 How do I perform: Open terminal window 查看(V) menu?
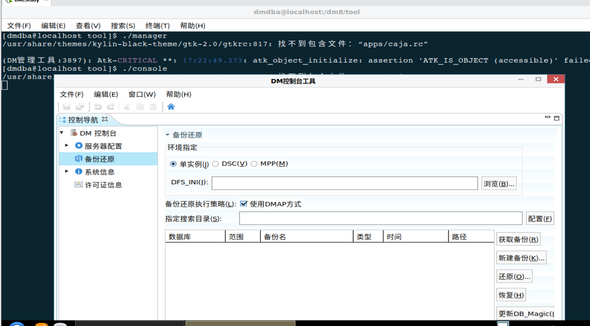[88, 26]
